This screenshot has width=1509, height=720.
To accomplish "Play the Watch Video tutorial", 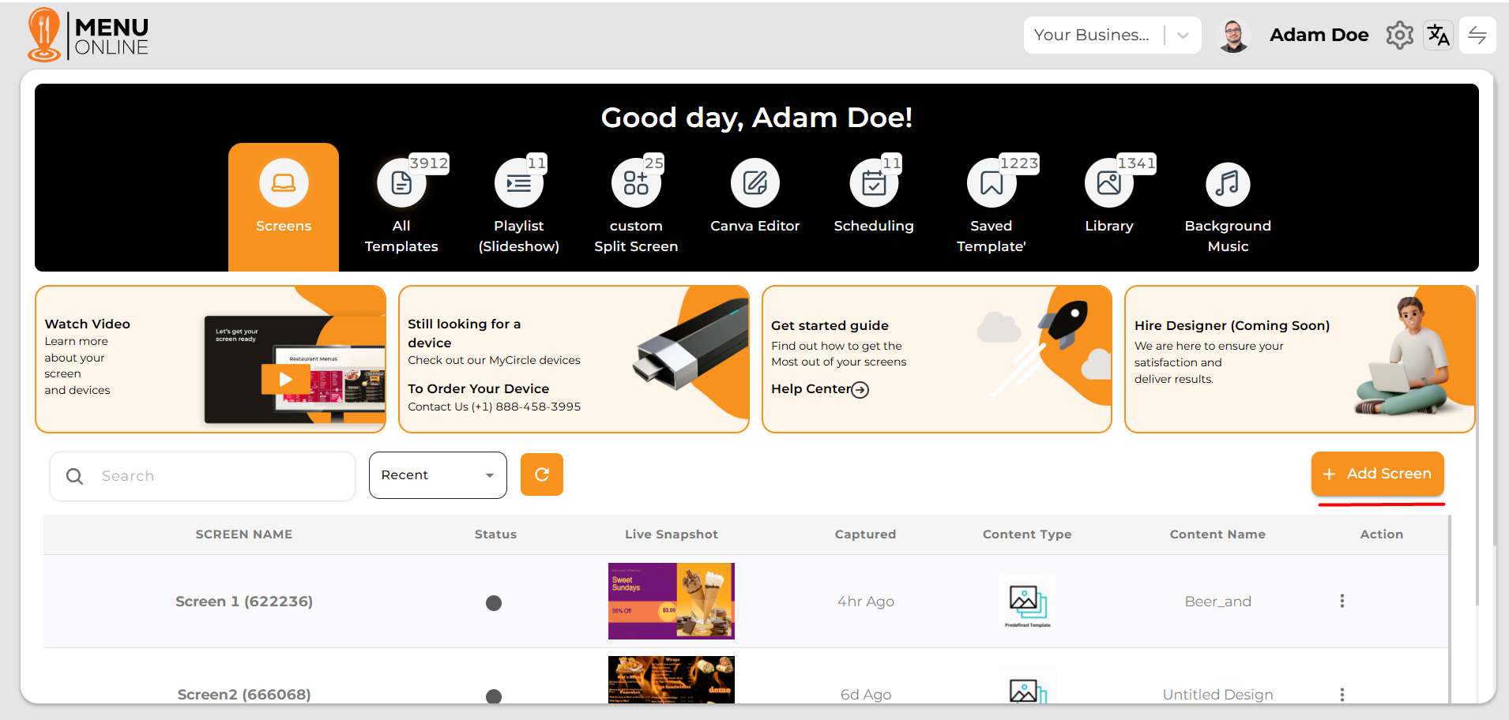I will pos(285,380).
